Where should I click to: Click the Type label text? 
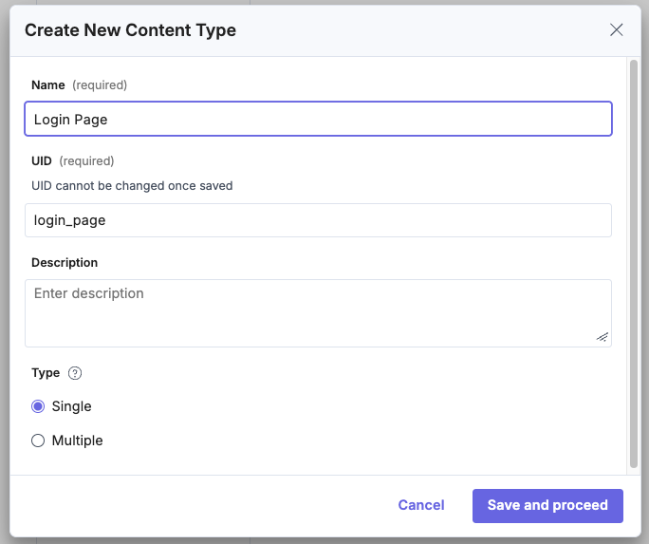46,373
